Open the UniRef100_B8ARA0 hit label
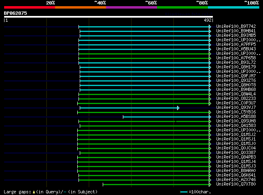The width and height of the screenshot is (263, 195). [x=236, y=171]
